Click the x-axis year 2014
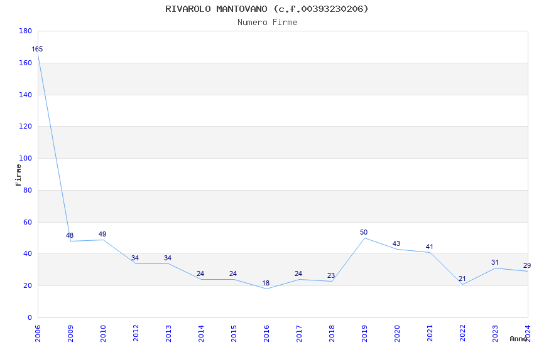Viewport: 534px width, 345px height. 201,333
